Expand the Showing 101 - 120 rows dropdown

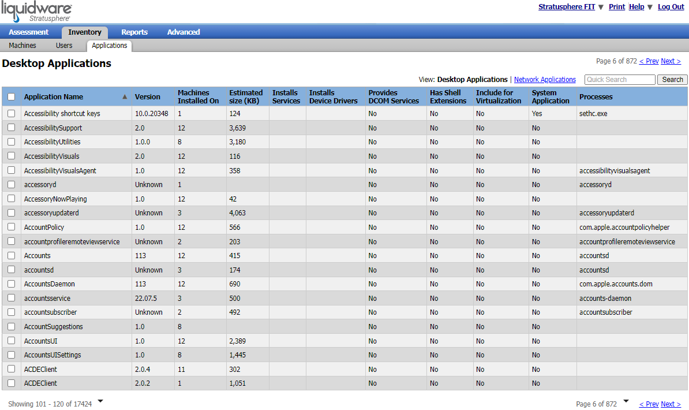click(x=100, y=401)
